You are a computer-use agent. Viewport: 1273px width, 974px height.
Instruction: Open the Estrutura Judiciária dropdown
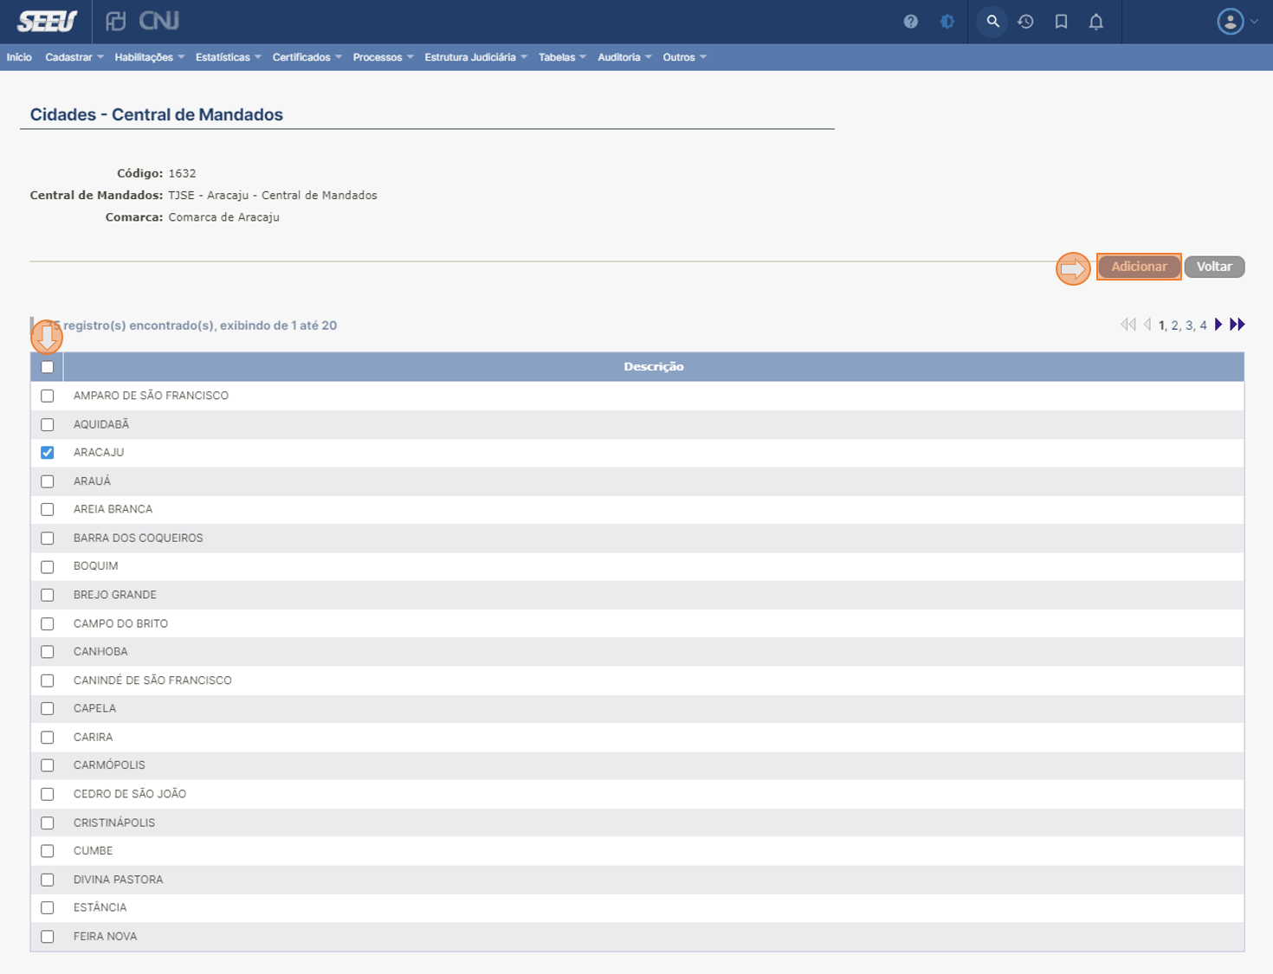(475, 57)
